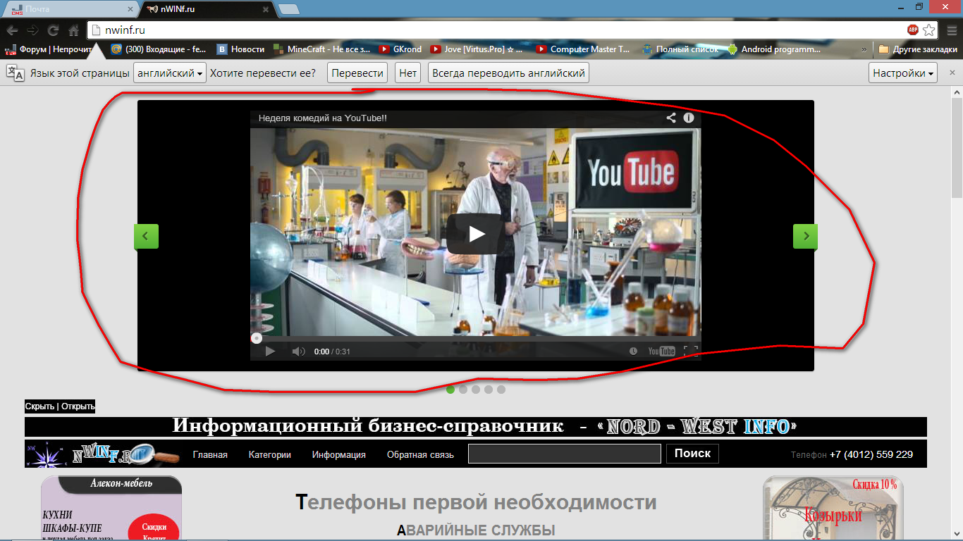Switch to the Почта tab
Screen dimensions: 963x541
pyautogui.click(x=70, y=9)
